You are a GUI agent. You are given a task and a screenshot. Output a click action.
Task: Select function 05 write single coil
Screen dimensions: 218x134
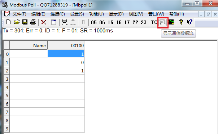coord(94,22)
